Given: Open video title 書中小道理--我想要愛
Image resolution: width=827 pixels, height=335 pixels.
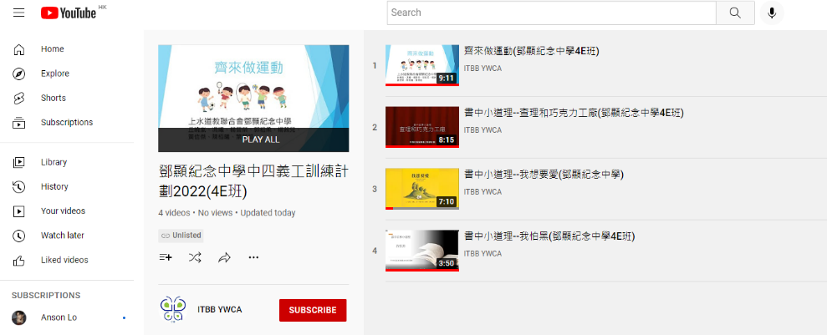Looking at the screenshot, I should click(x=544, y=175).
